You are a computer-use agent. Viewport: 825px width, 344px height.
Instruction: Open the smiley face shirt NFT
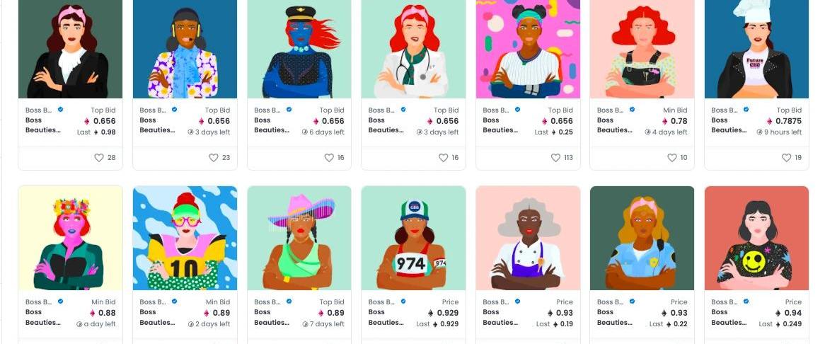(x=756, y=238)
